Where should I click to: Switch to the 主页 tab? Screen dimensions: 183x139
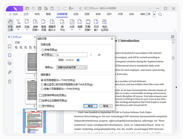(26, 14)
